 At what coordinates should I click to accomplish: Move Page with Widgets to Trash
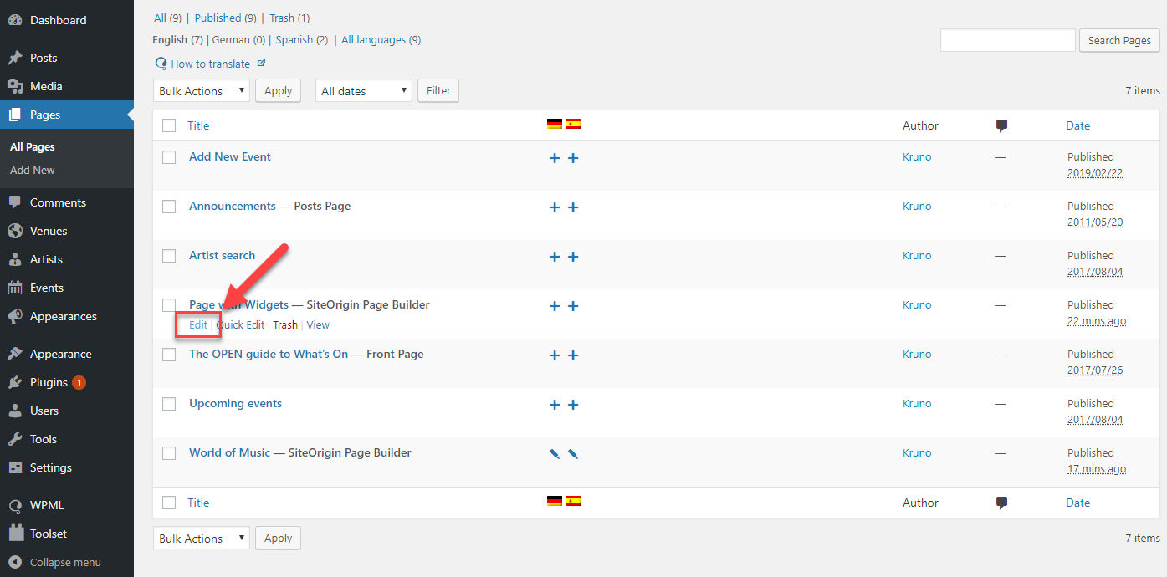[285, 324]
